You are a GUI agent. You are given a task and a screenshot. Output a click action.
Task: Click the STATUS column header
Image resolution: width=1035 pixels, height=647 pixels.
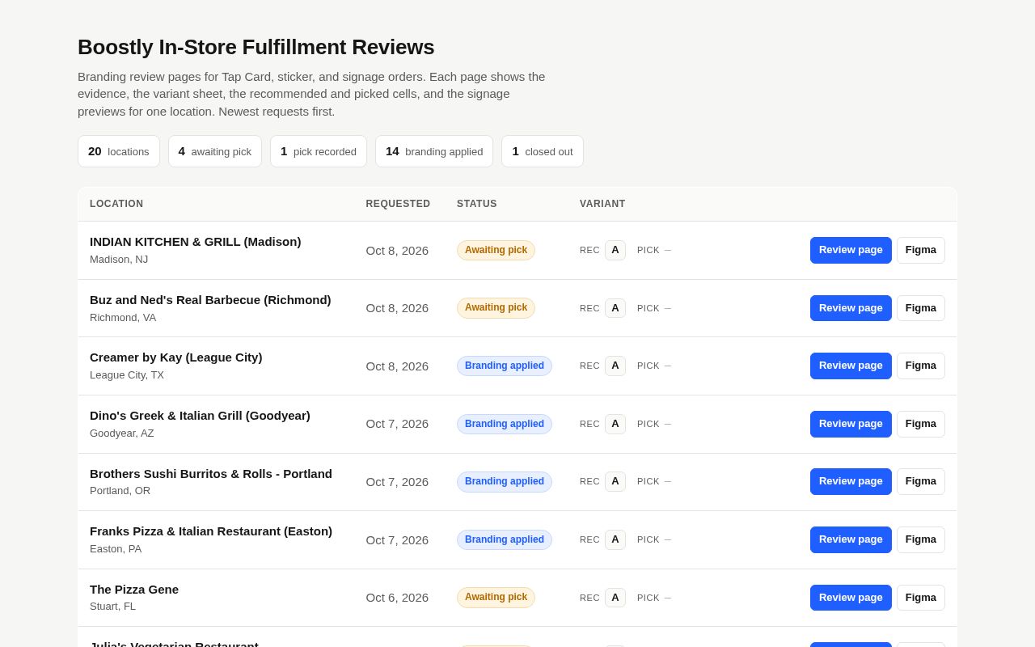click(x=477, y=204)
